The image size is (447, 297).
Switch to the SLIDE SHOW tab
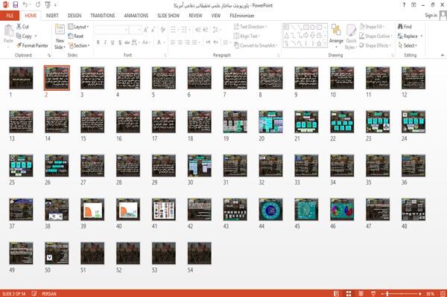(x=168, y=16)
